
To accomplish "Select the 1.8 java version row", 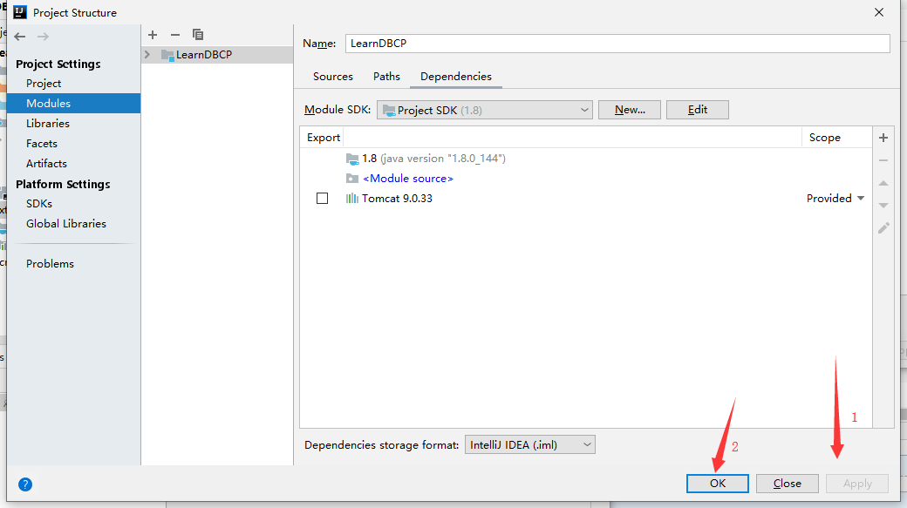I will pos(585,159).
